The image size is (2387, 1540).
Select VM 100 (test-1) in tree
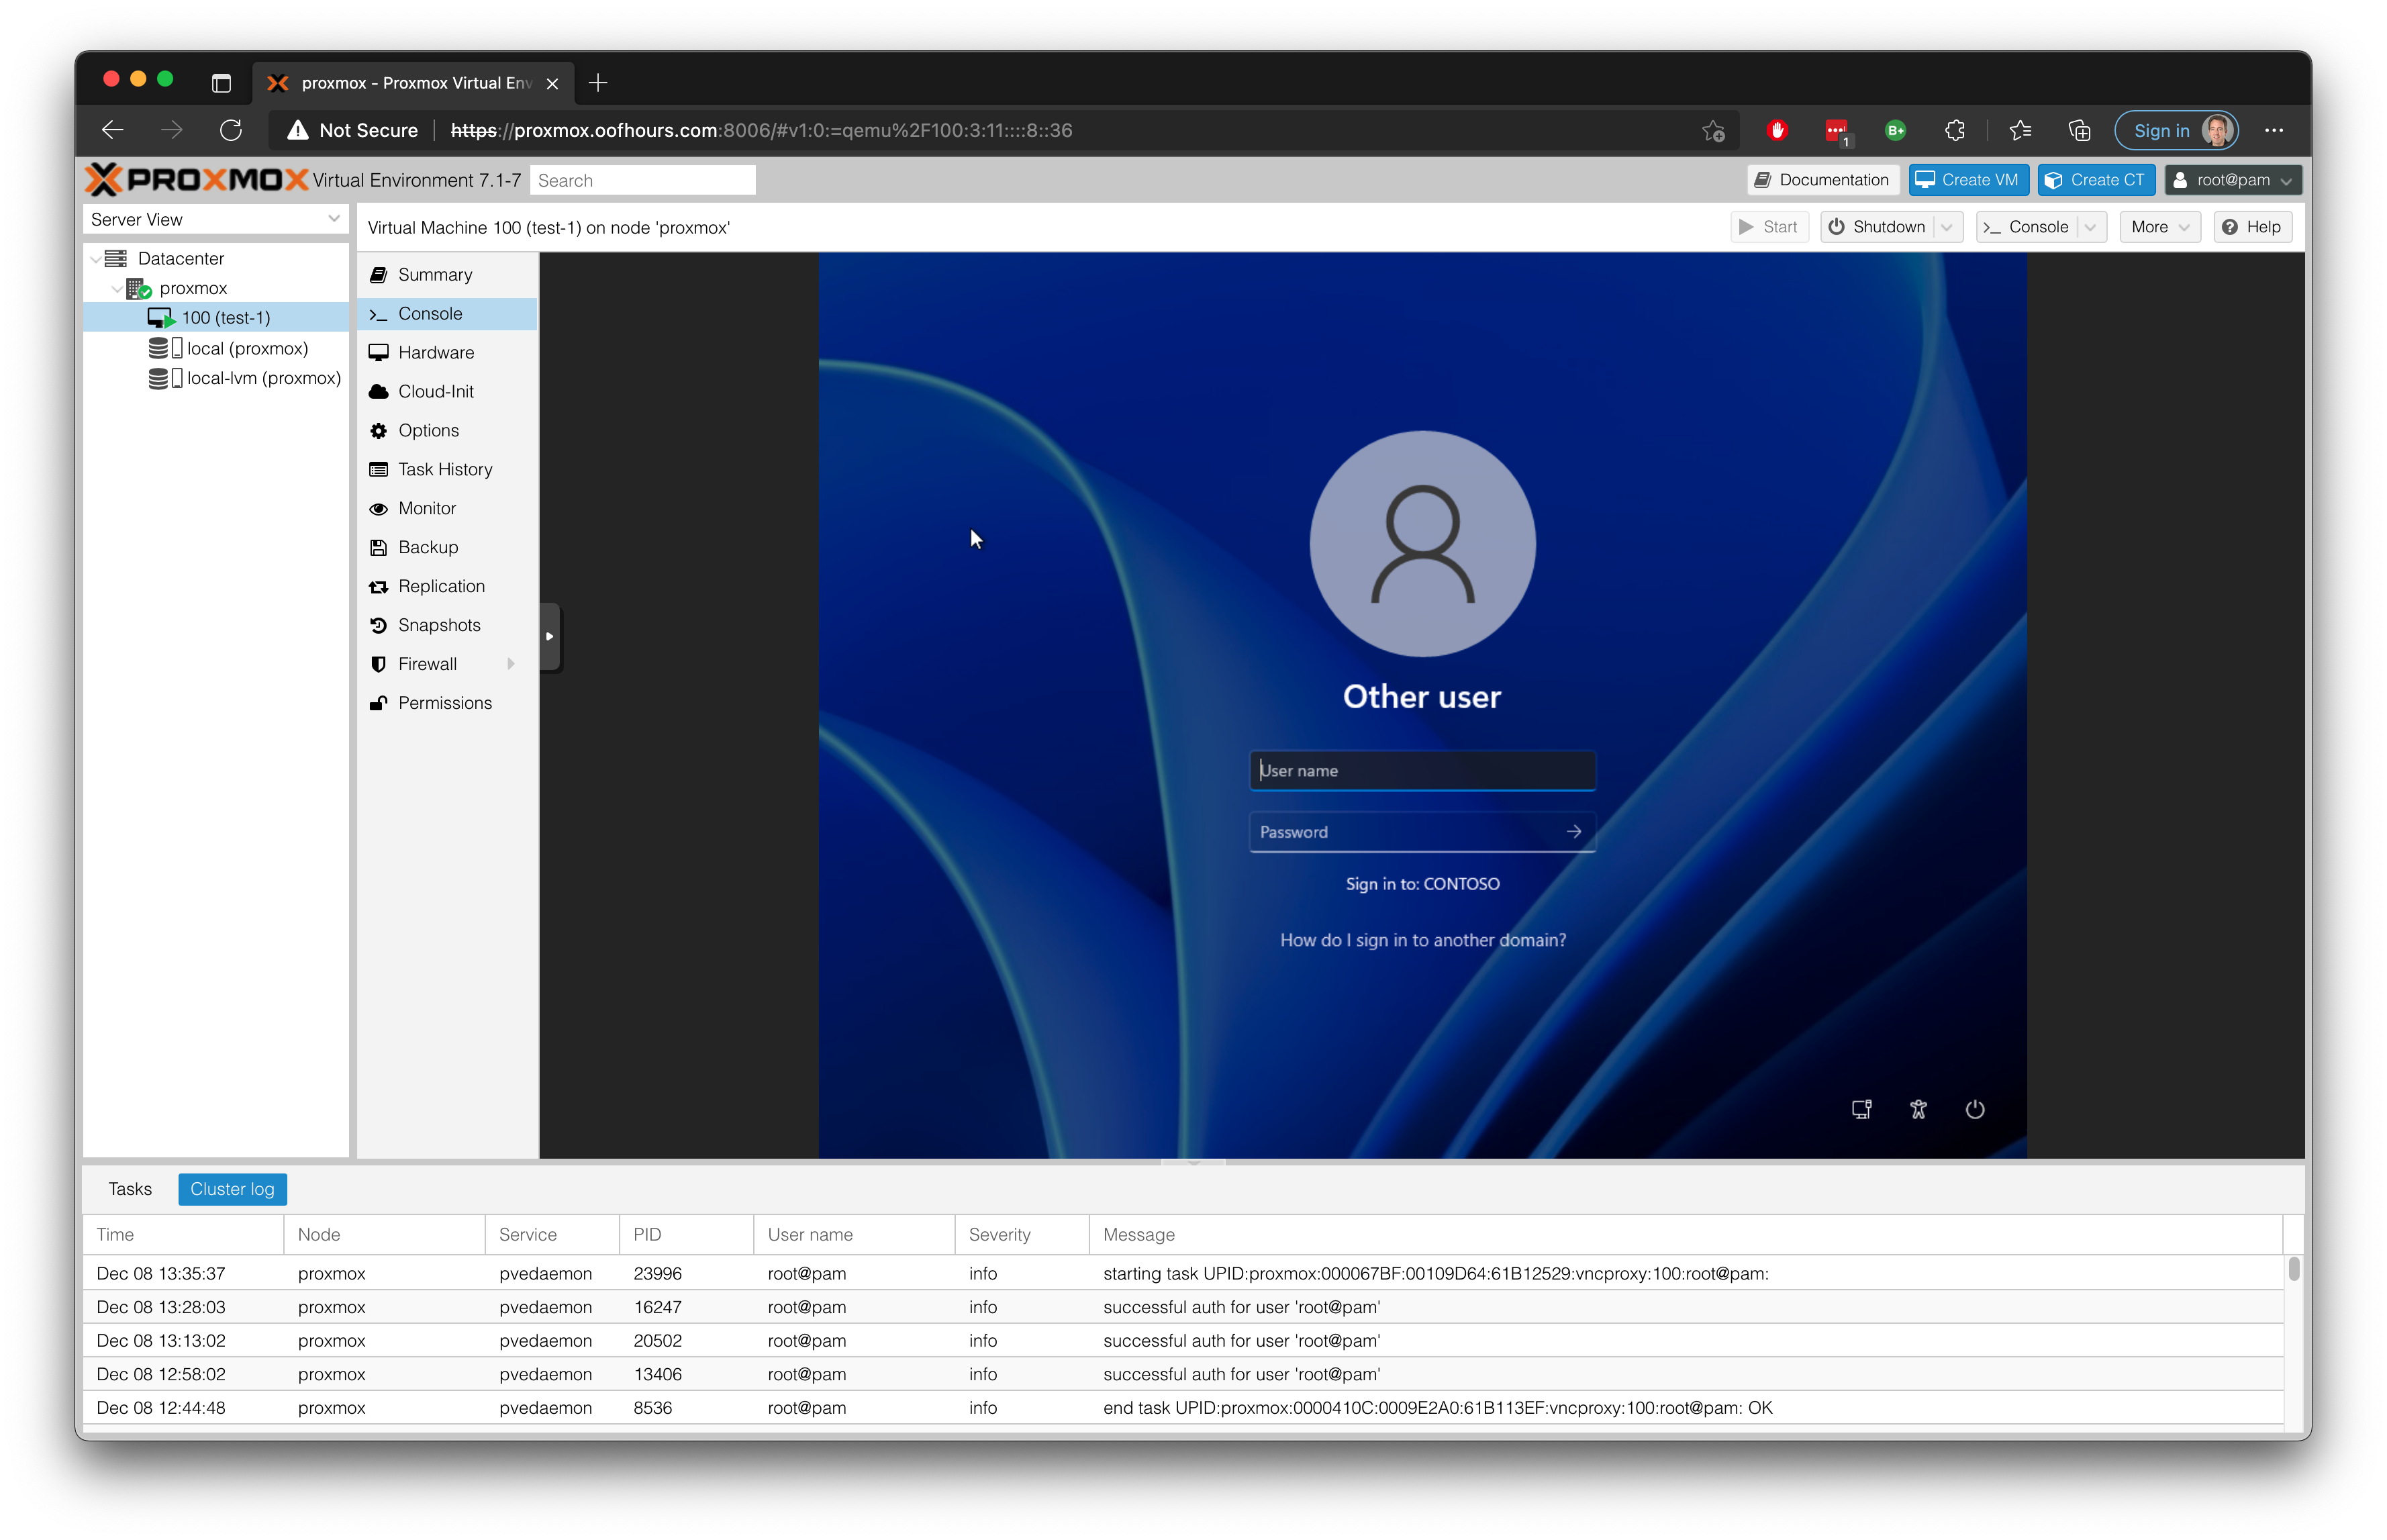pos(215,317)
